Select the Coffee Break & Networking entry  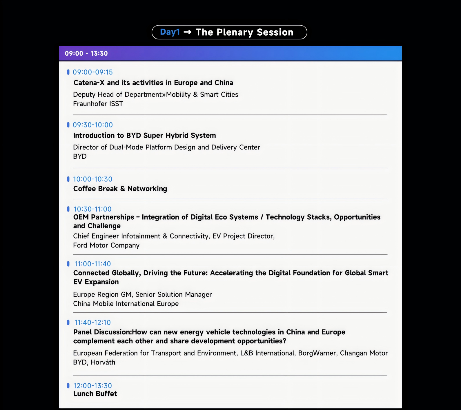(x=120, y=189)
